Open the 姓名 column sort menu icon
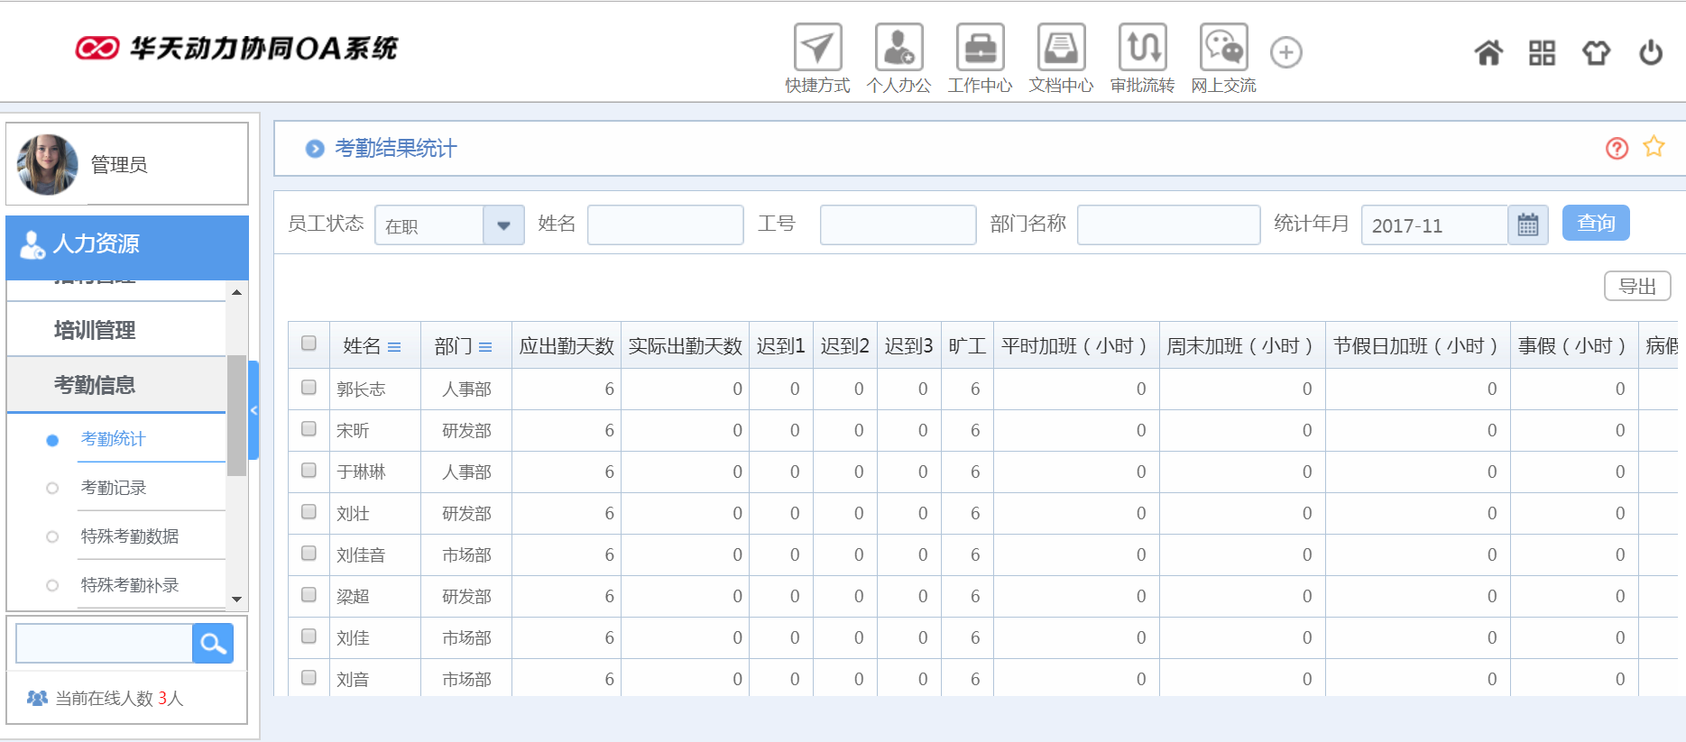Image resolution: width=1686 pixels, height=742 pixels. (394, 347)
